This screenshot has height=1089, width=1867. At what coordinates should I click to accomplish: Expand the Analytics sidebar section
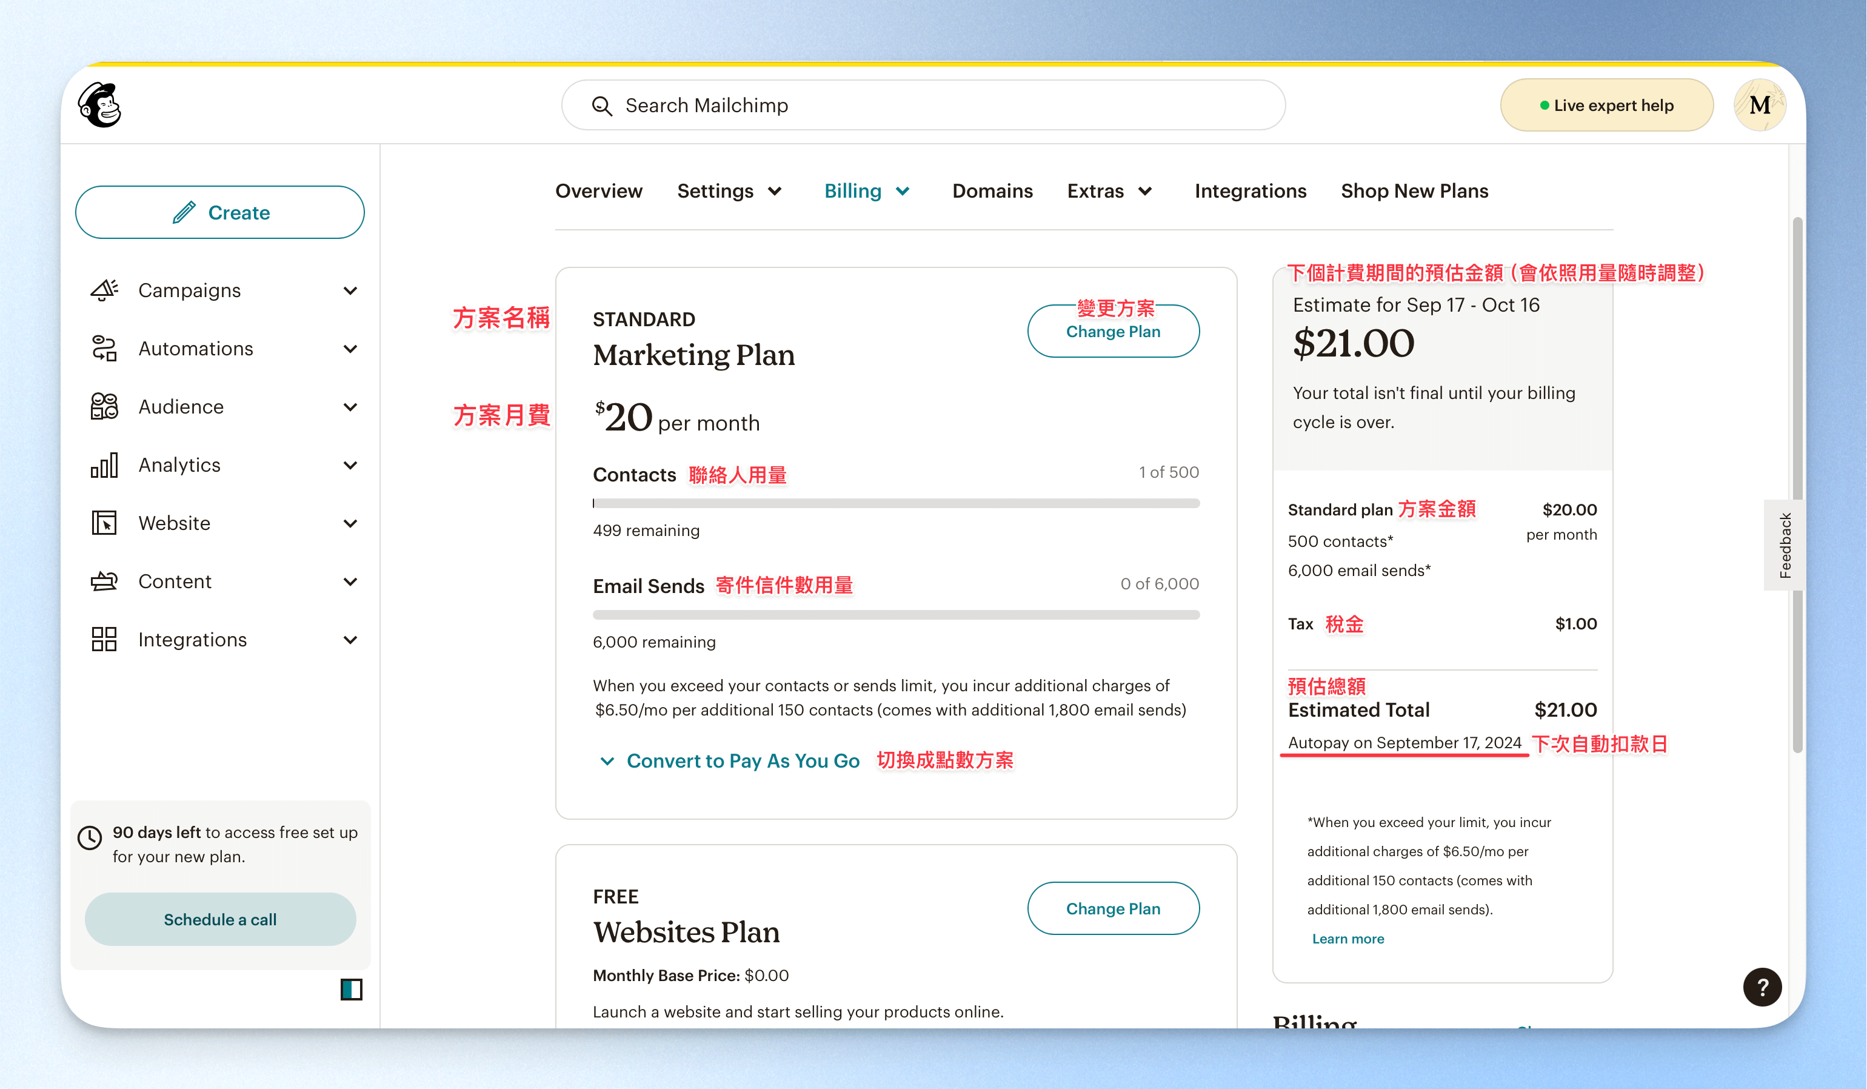(x=350, y=465)
